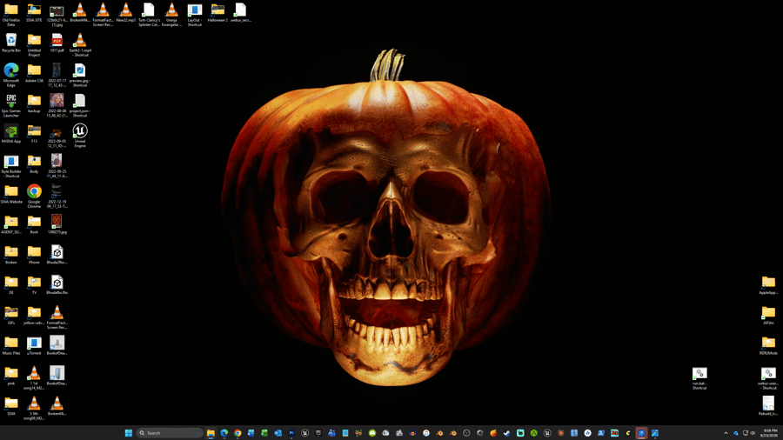Select the Bhudafbx.fbx 3D file
The width and height of the screenshot is (783, 440).
coord(57,285)
